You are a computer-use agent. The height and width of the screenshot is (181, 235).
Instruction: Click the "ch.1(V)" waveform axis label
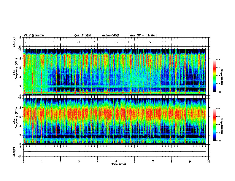click(14, 42)
